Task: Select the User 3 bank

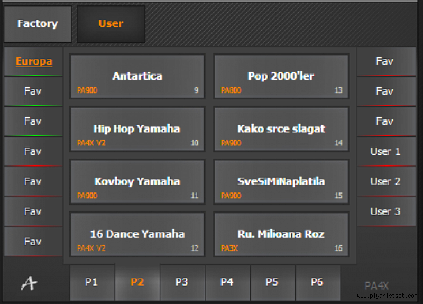Action: (x=386, y=211)
